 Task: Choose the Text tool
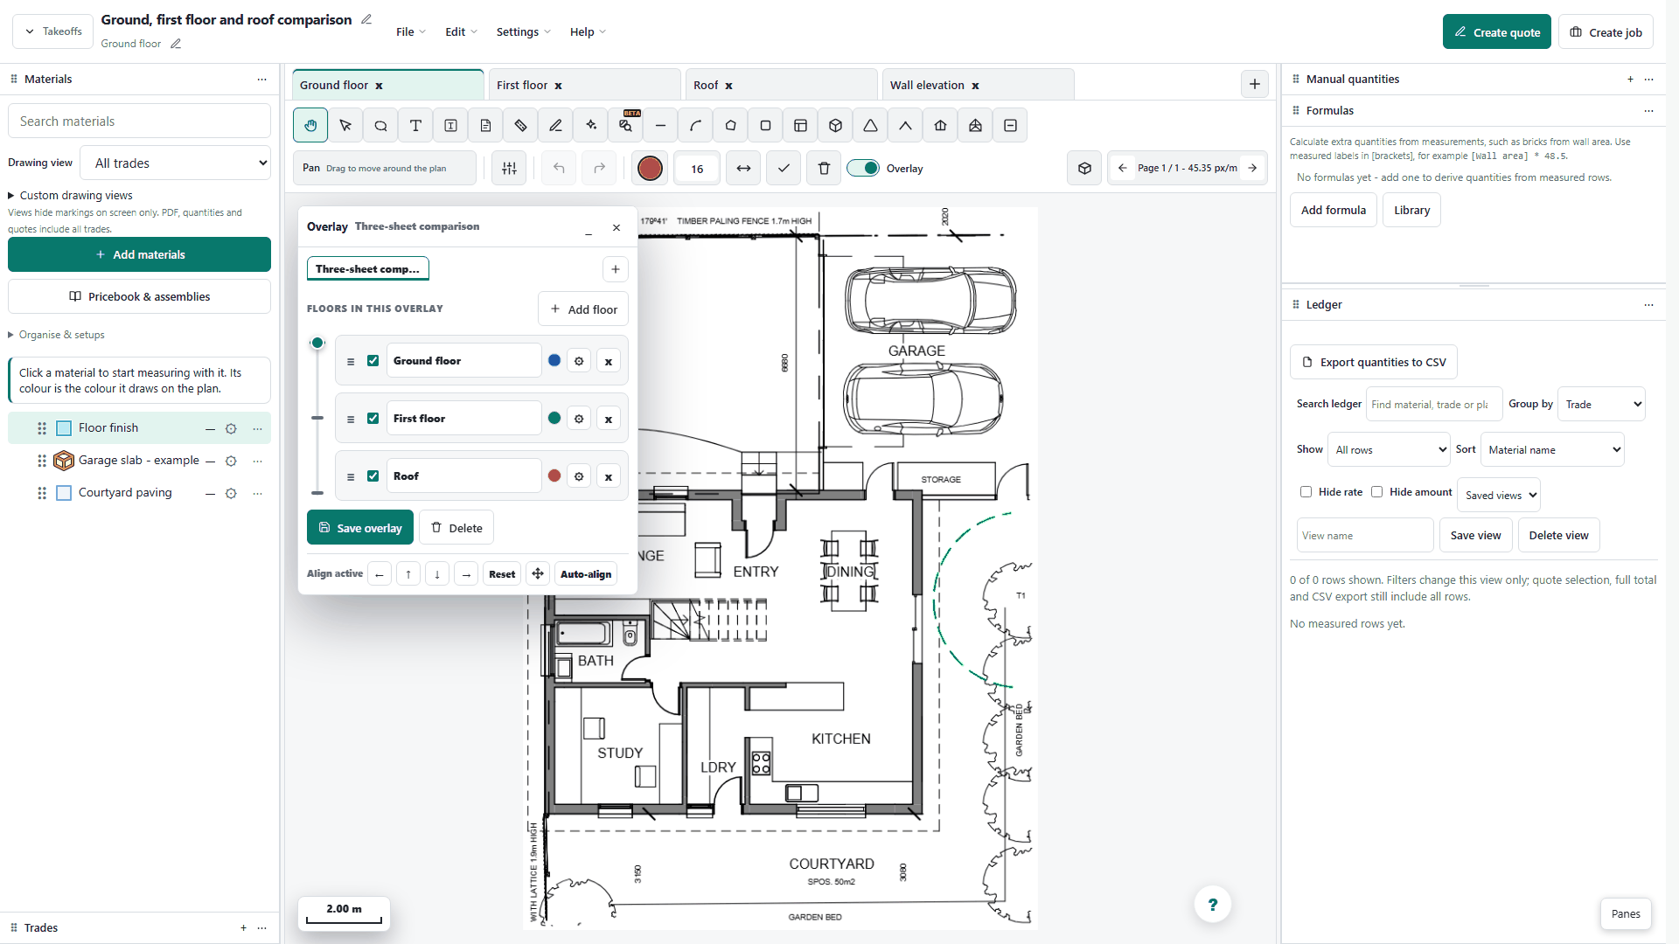(415, 126)
